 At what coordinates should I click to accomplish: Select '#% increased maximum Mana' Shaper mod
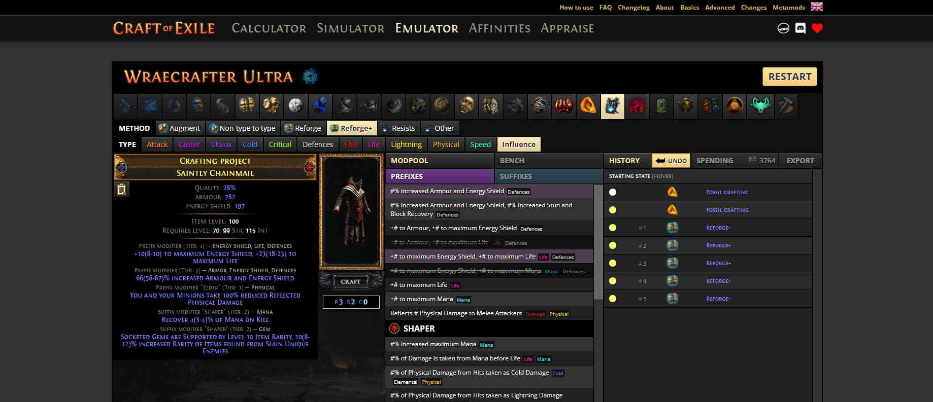pyautogui.click(x=489, y=344)
